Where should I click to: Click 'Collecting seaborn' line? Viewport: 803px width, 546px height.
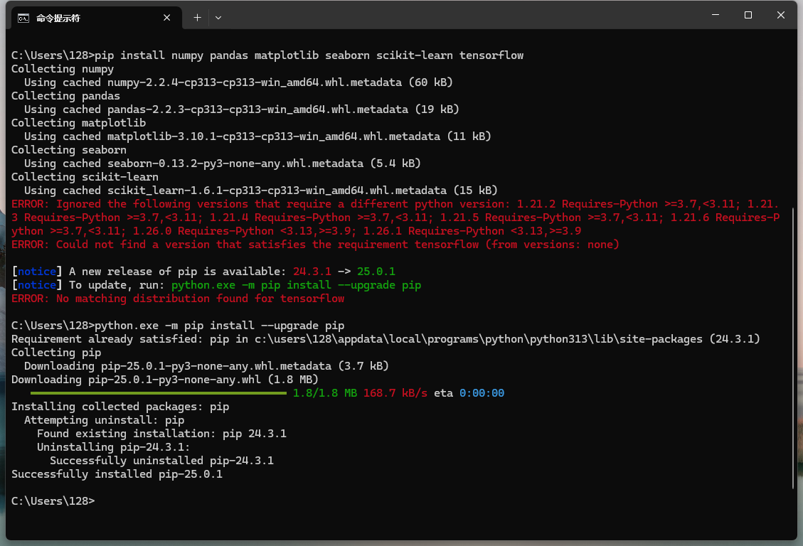(68, 150)
